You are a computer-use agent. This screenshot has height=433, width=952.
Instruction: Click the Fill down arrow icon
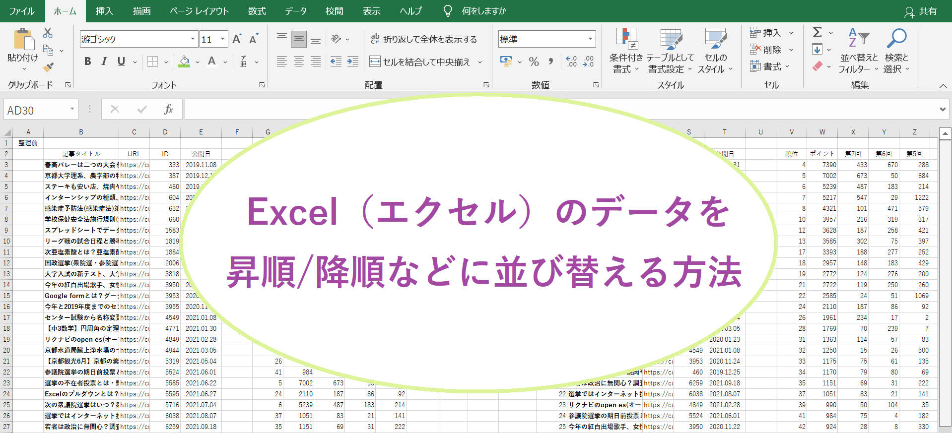click(x=817, y=49)
